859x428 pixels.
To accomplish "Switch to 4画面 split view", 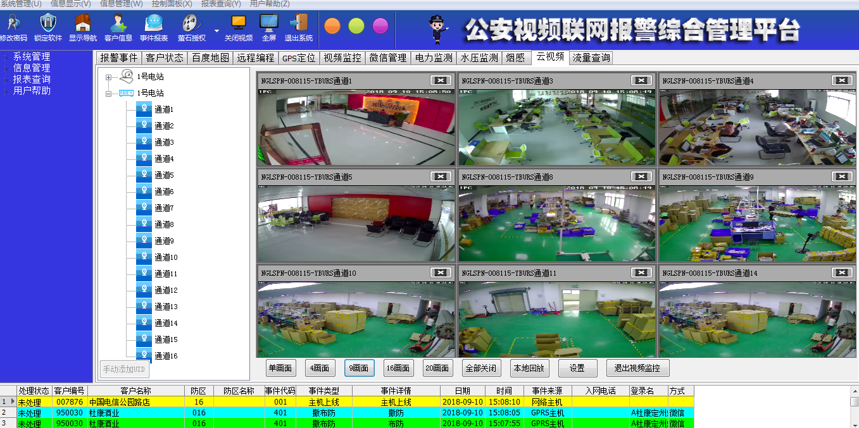I will [x=320, y=368].
